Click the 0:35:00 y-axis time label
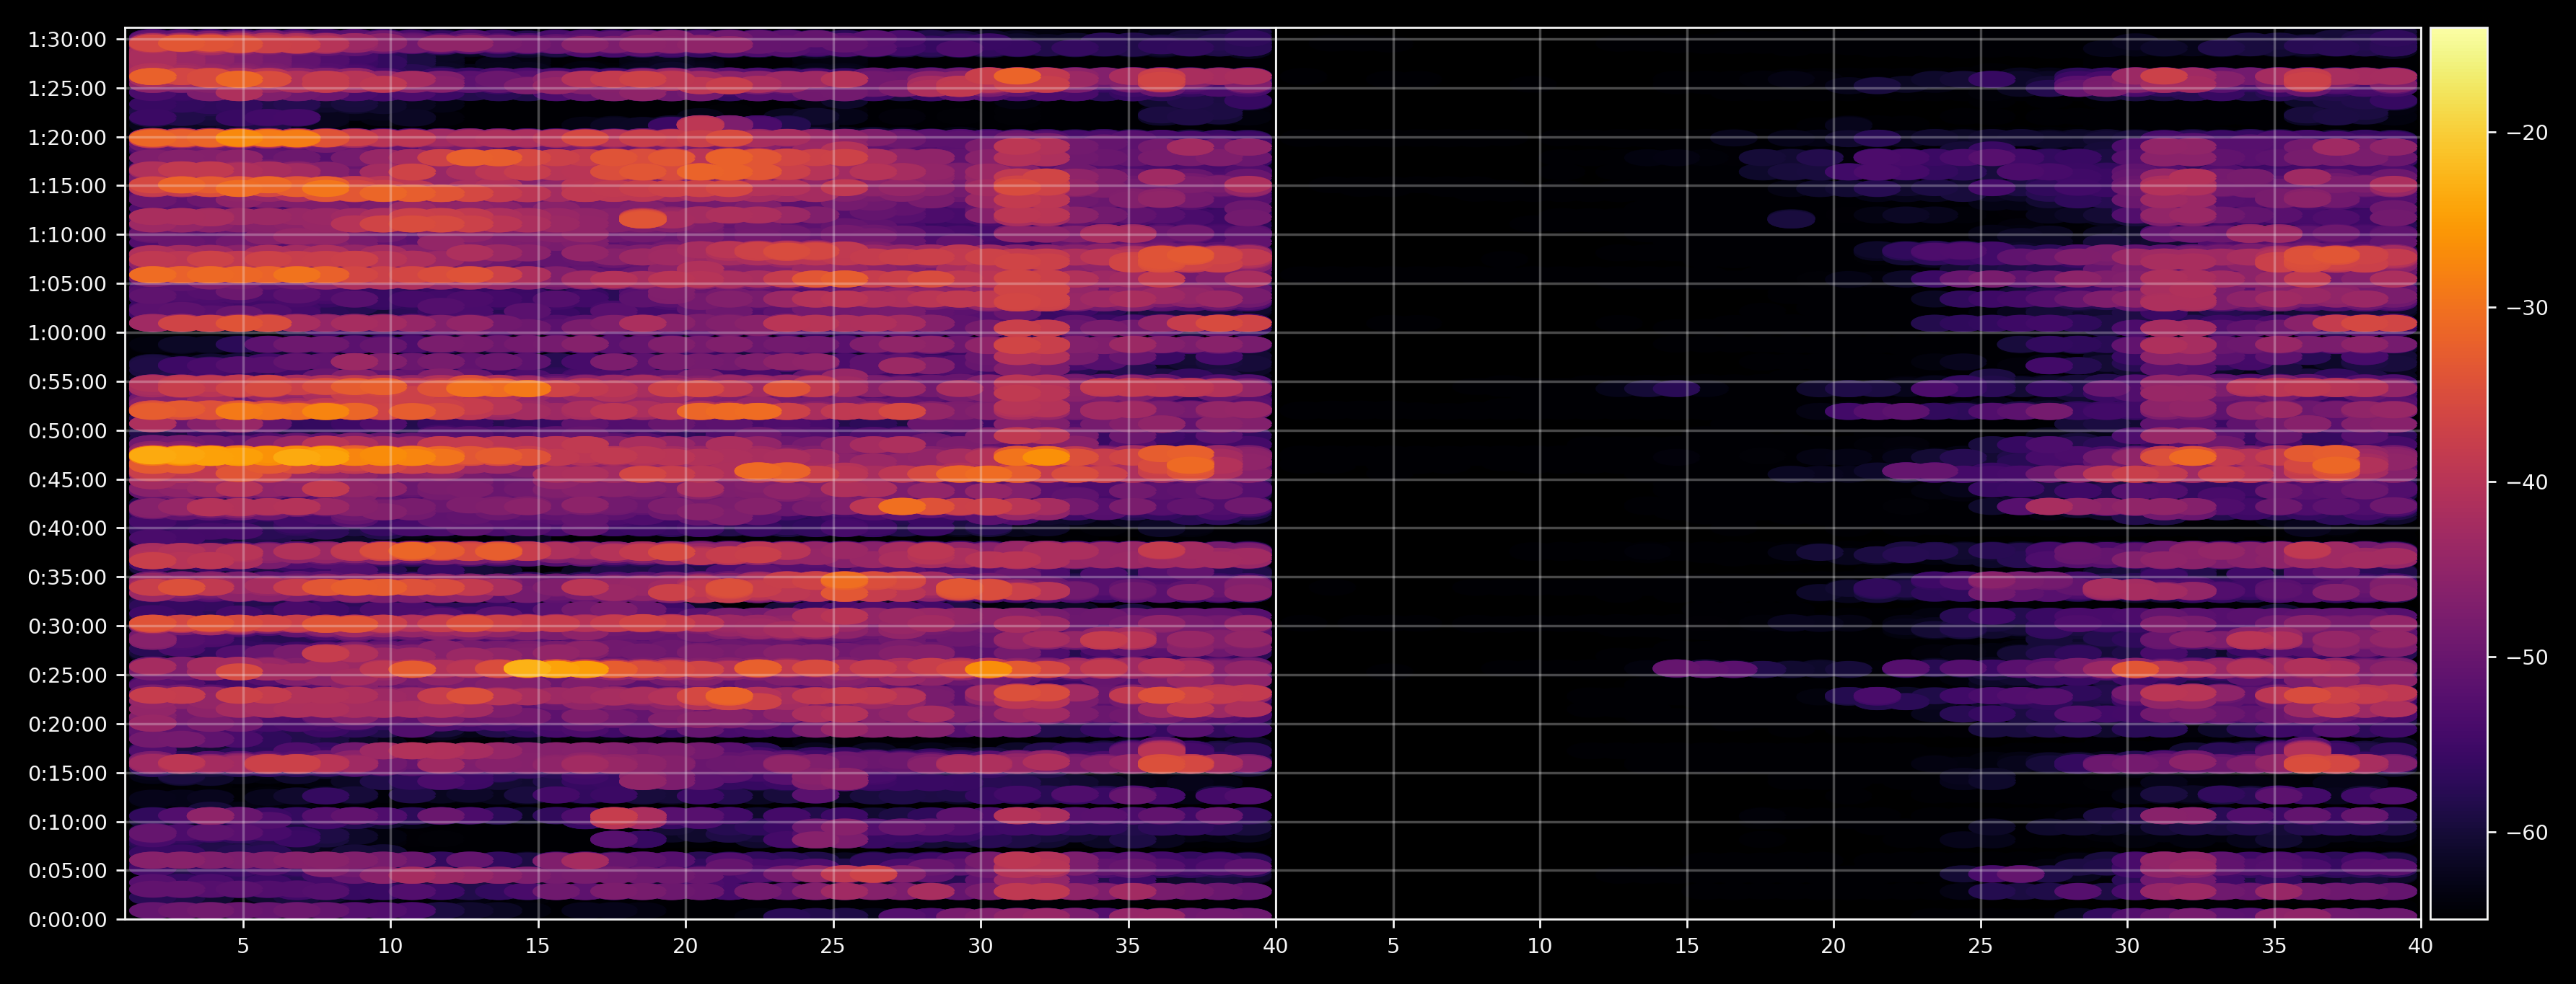The width and height of the screenshot is (2576, 984). coord(67,577)
